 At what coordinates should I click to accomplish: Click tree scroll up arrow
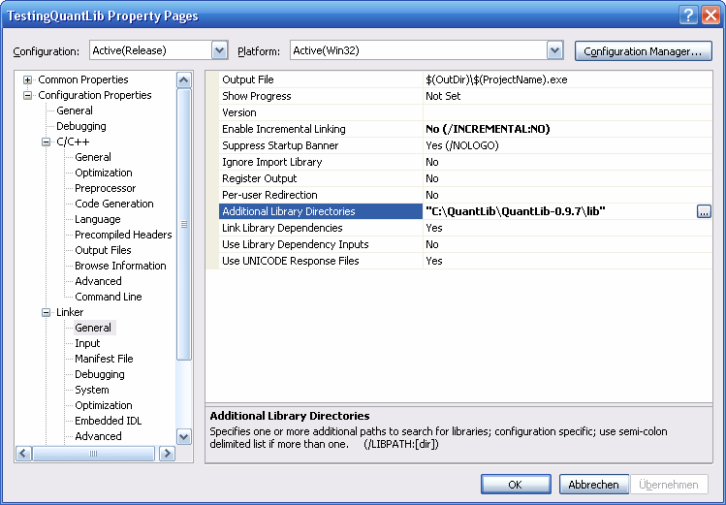click(184, 80)
